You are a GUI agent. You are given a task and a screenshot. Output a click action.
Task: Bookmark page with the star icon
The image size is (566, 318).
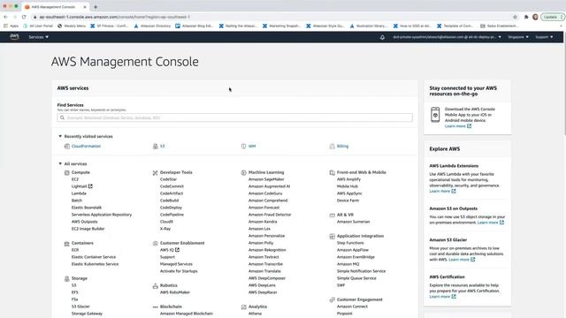(515, 17)
